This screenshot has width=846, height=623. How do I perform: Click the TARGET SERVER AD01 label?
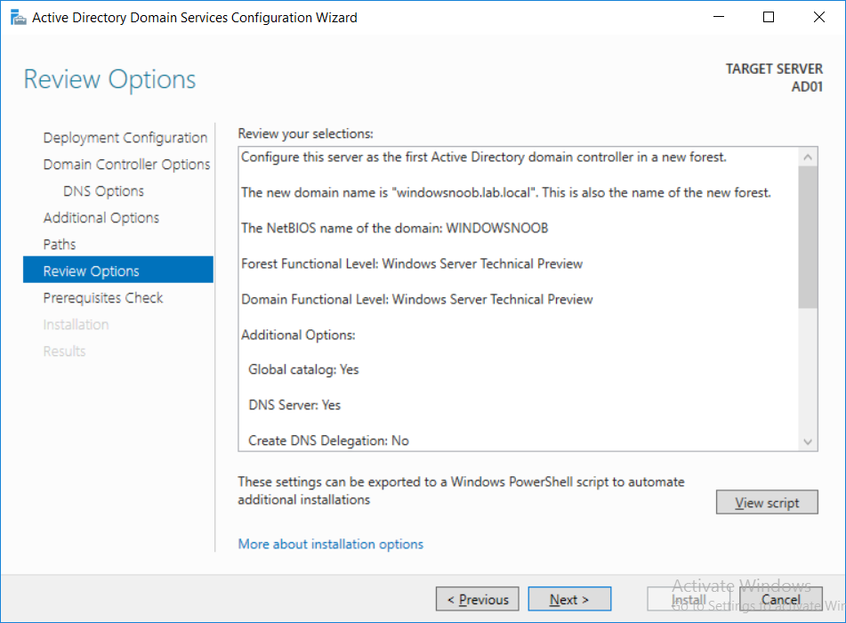(x=774, y=77)
